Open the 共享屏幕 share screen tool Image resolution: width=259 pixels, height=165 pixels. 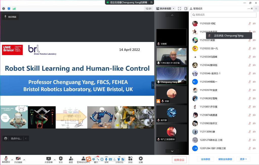tap(49, 159)
